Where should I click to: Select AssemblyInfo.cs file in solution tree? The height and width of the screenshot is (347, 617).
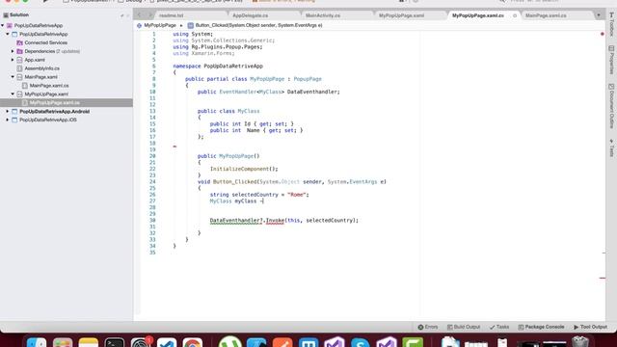click(x=42, y=68)
